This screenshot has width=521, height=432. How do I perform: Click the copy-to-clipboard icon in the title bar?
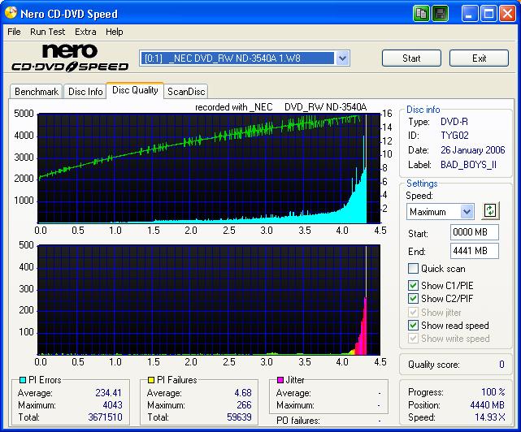coord(421,13)
